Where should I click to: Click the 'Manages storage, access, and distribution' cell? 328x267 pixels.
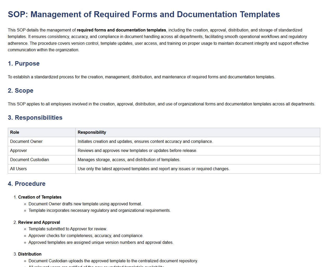tap(129, 160)
